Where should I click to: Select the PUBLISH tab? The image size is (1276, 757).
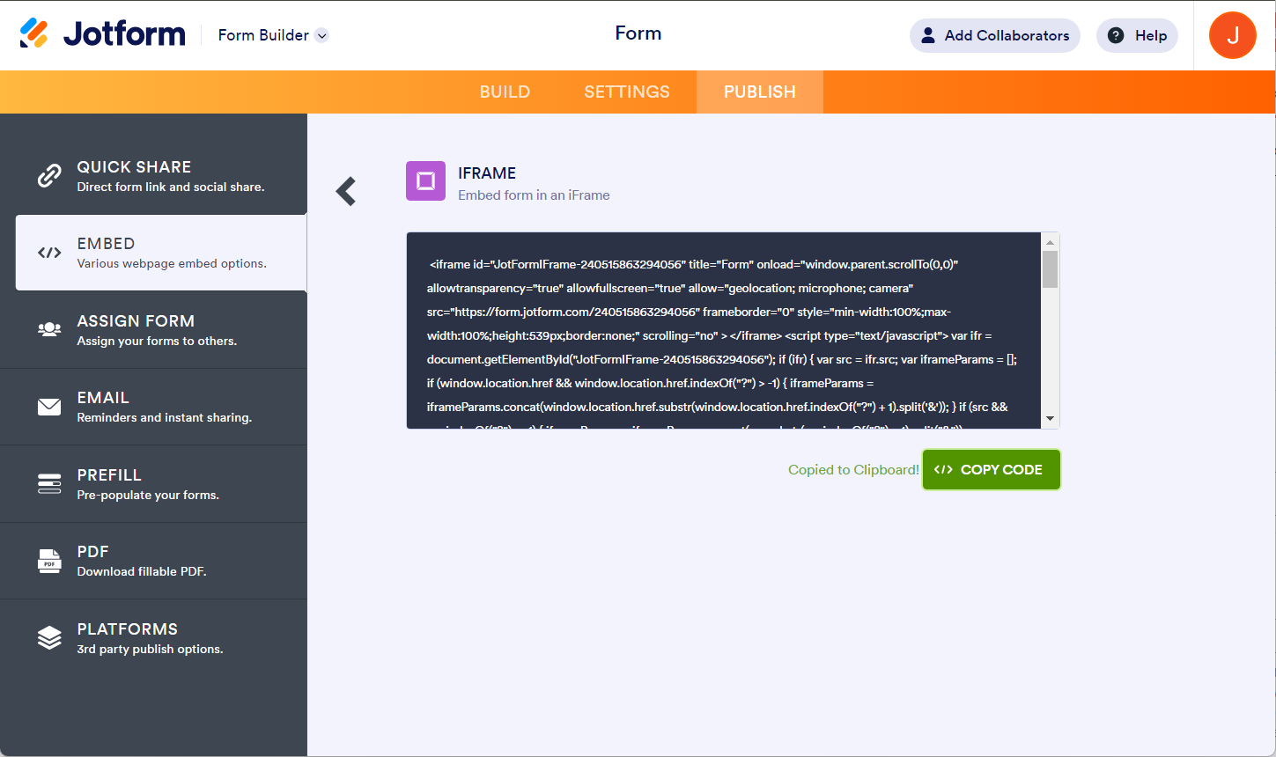(759, 92)
